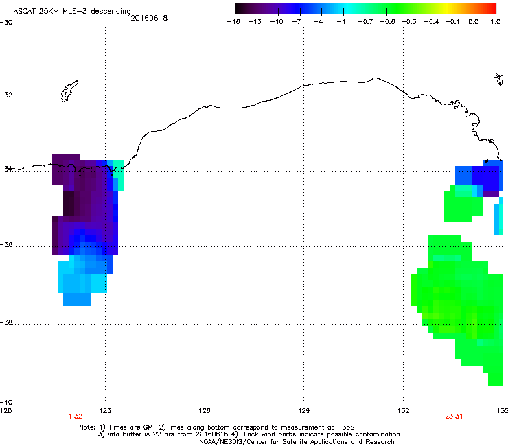The width and height of the screenshot is (508, 446).
Task: Click the colorbar value -16
Action: point(233,22)
